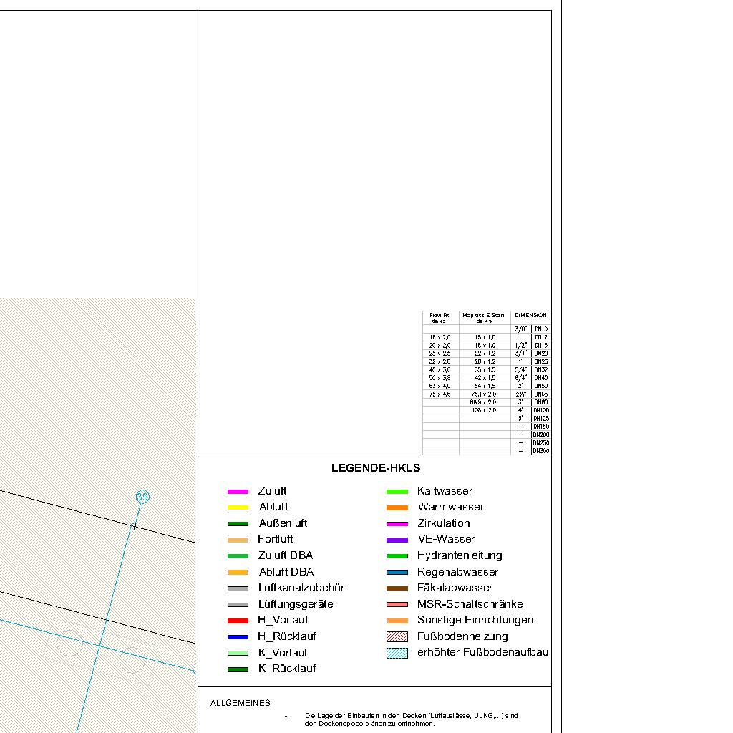Select the brown Fäkalabwasser swatch

click(x=397, y=588)
